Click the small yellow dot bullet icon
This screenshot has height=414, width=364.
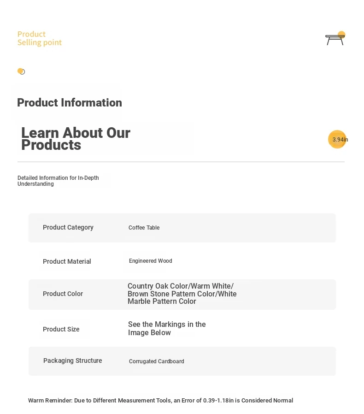[21, 71]
